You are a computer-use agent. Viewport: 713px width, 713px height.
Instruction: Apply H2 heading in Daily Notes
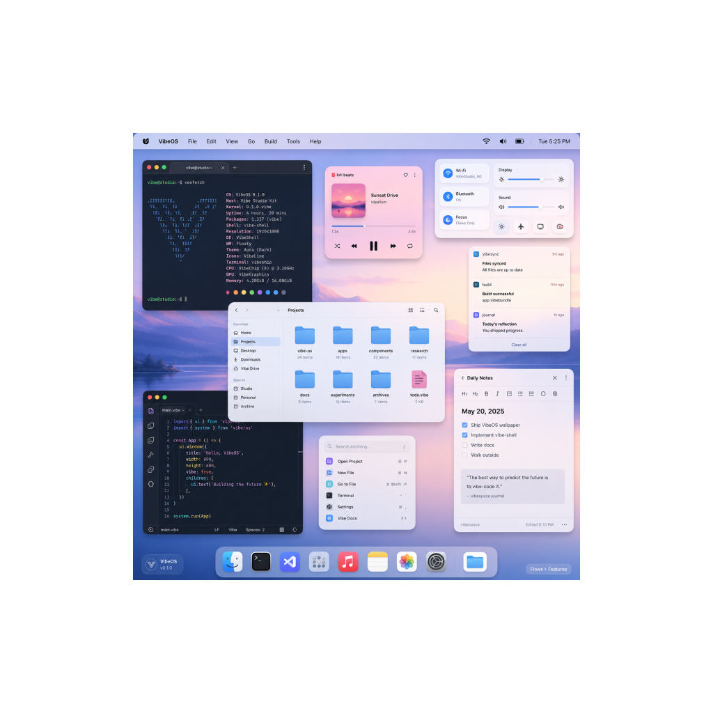[x=475, y=394]
